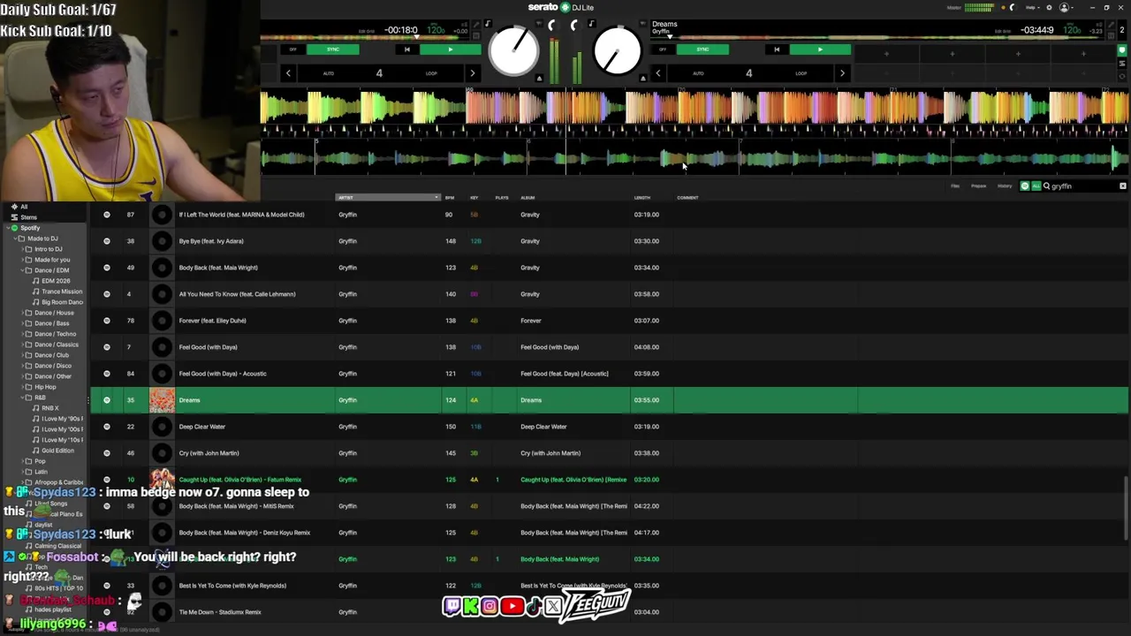Click the right deck jog platter

click(617, 51)
